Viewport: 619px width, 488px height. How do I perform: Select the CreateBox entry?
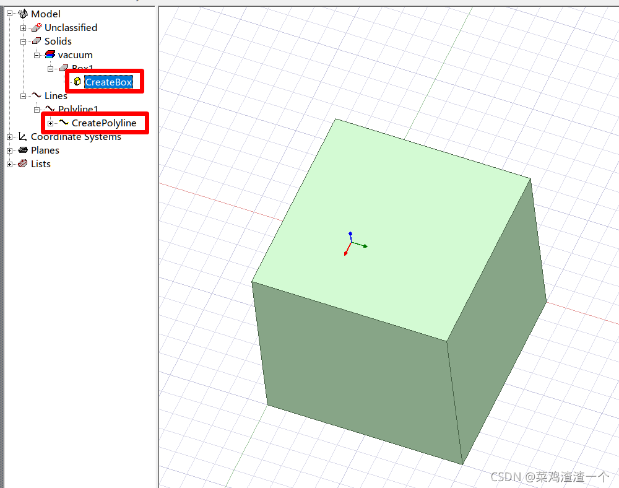(x=108, y=82)
